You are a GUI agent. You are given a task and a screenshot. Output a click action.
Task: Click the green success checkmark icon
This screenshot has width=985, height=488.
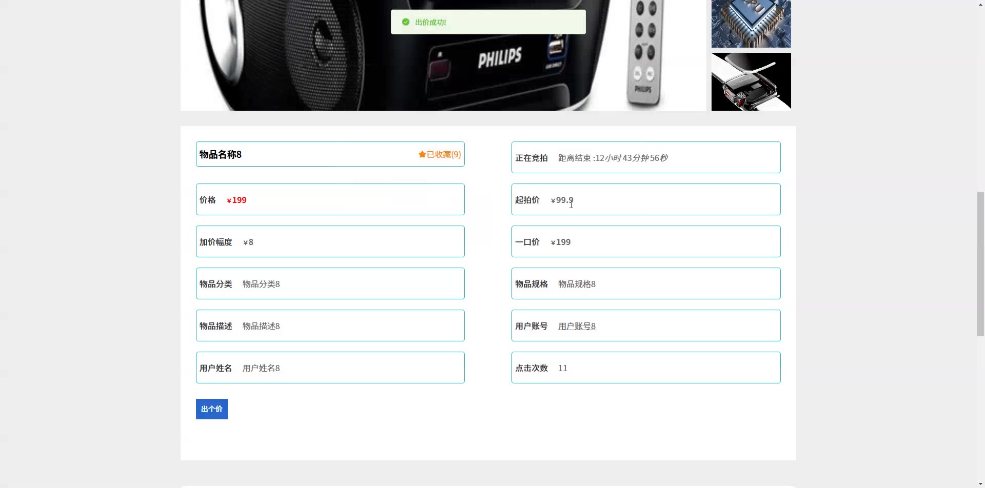pos(406,22)
